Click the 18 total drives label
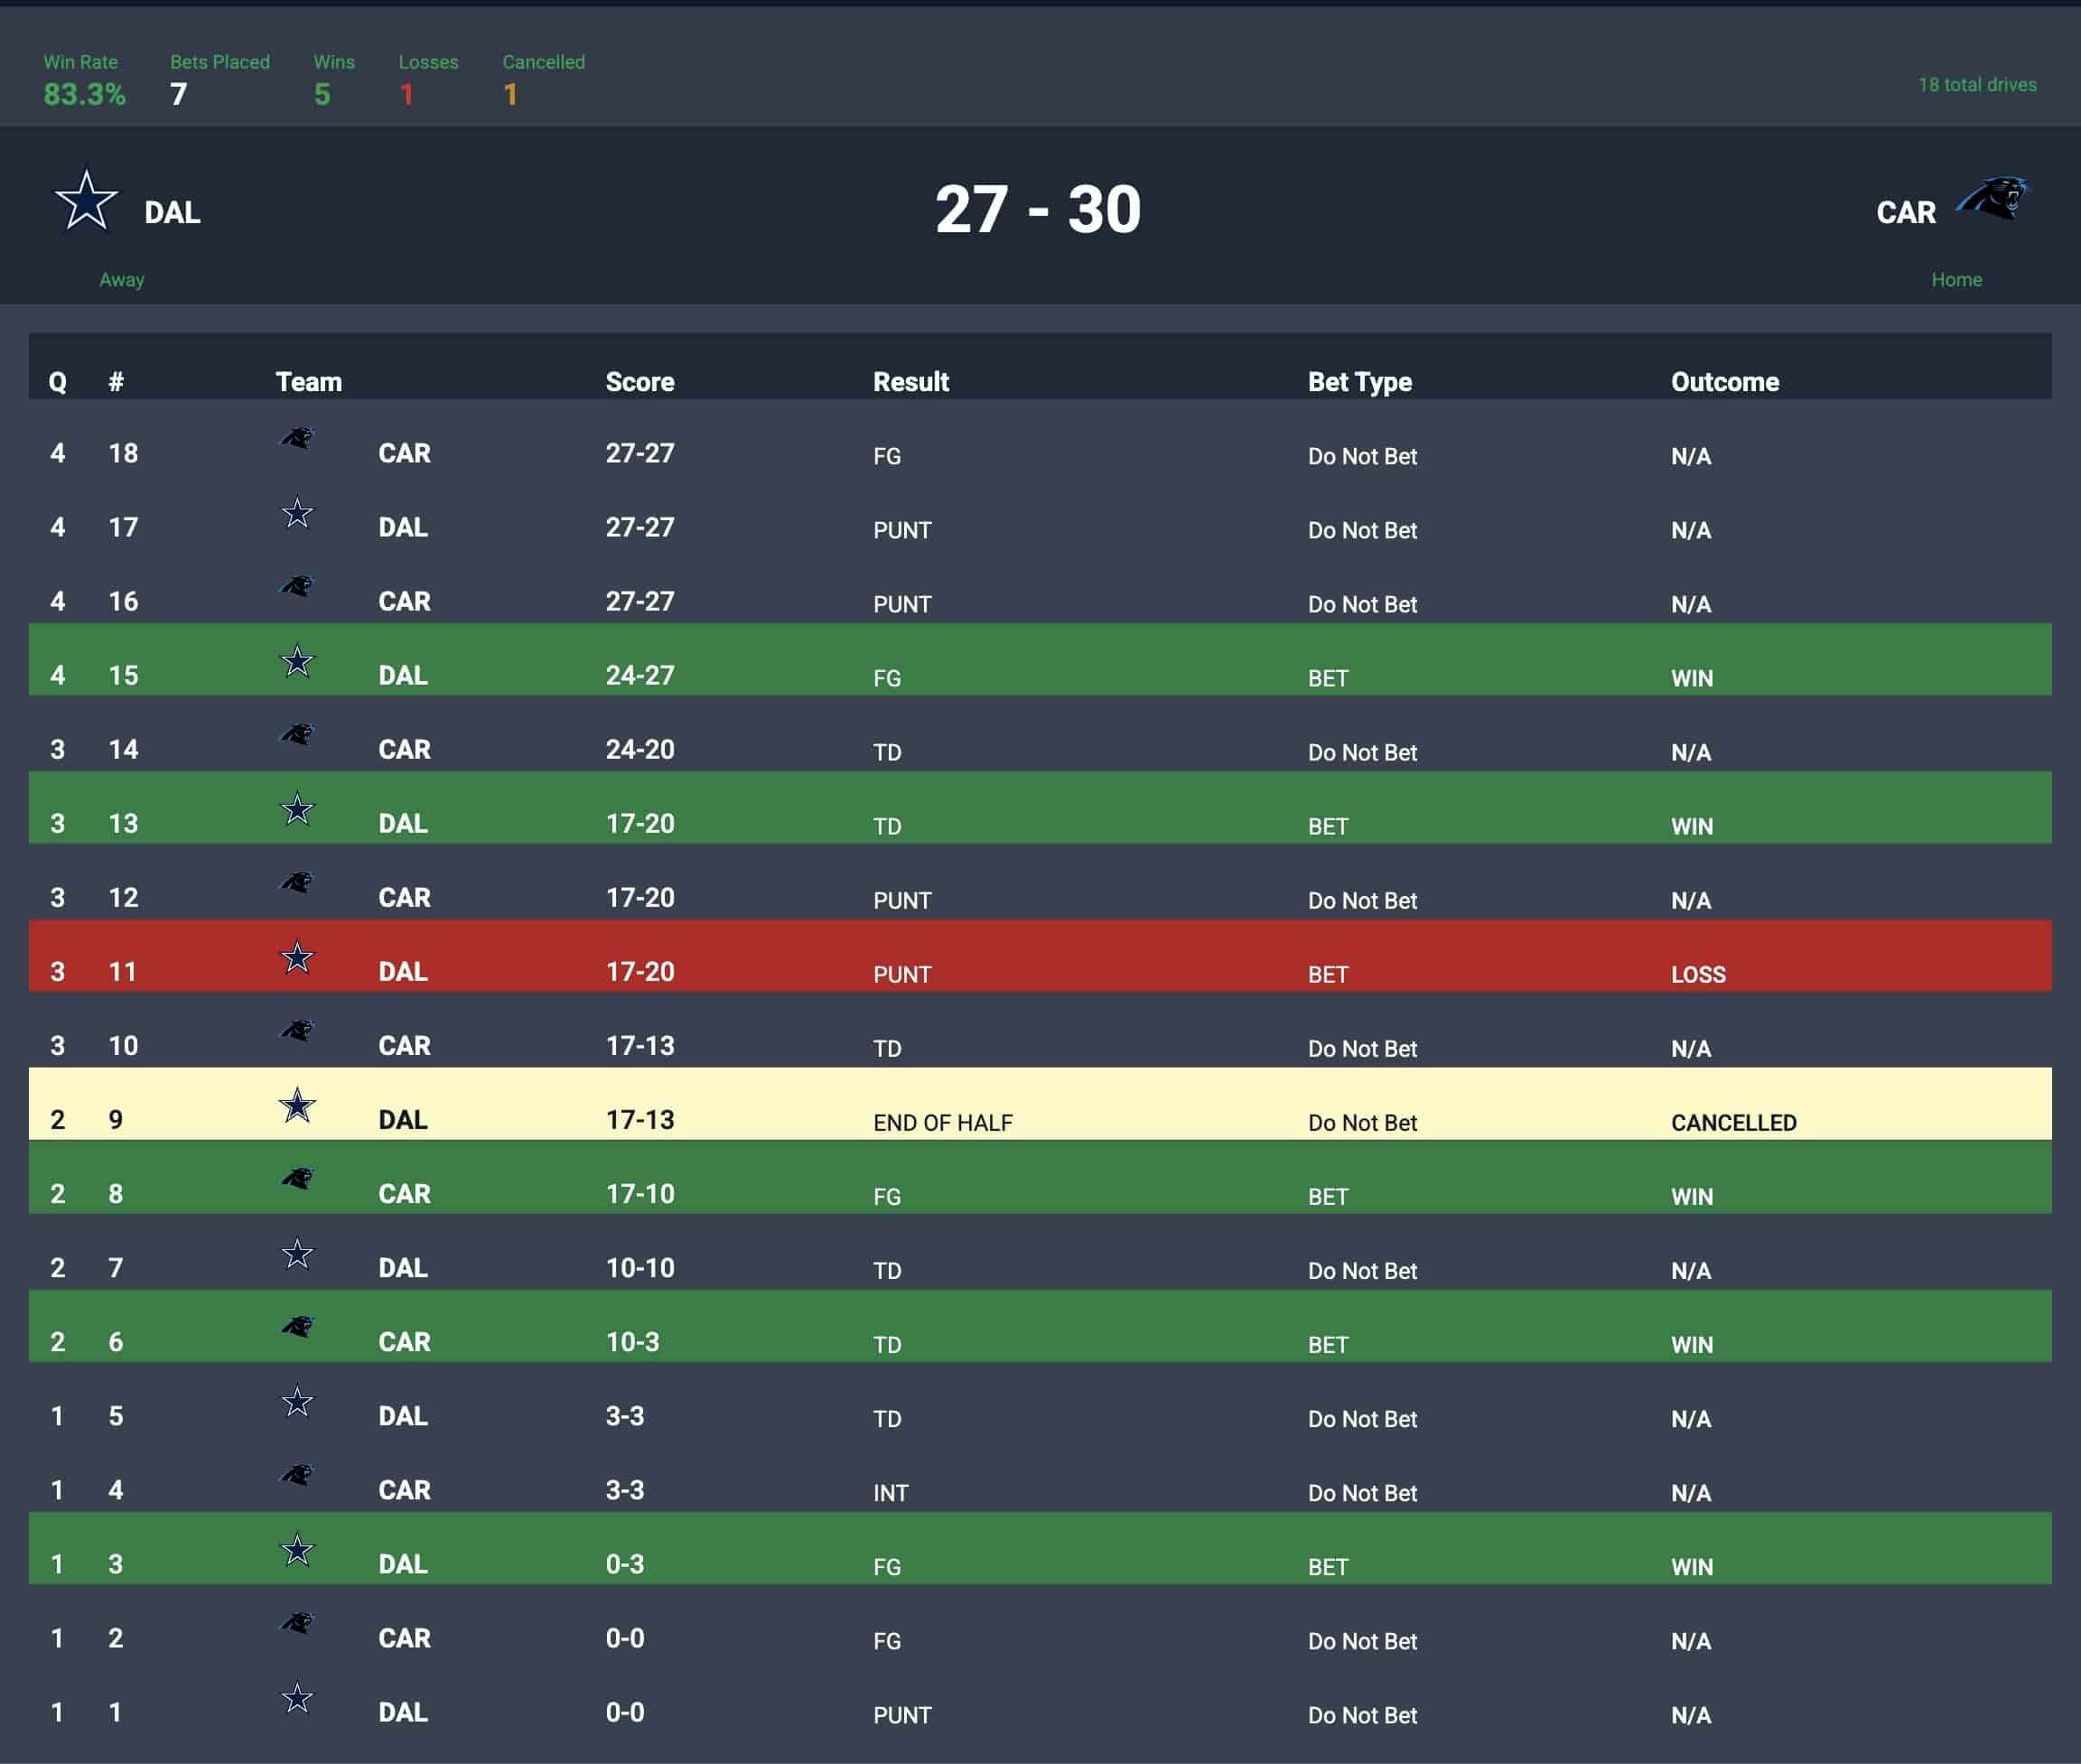Viewport: 2081px width, 1764px height. point(1976,85)
